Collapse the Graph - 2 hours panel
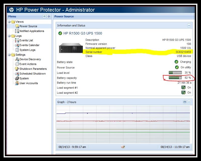 point(189,102)
